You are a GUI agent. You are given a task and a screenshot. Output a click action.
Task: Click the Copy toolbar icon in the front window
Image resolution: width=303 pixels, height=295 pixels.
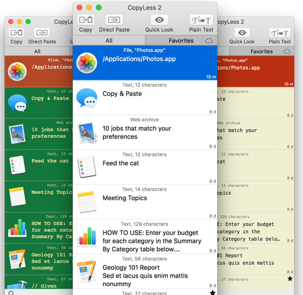click(x=86, y=20)
